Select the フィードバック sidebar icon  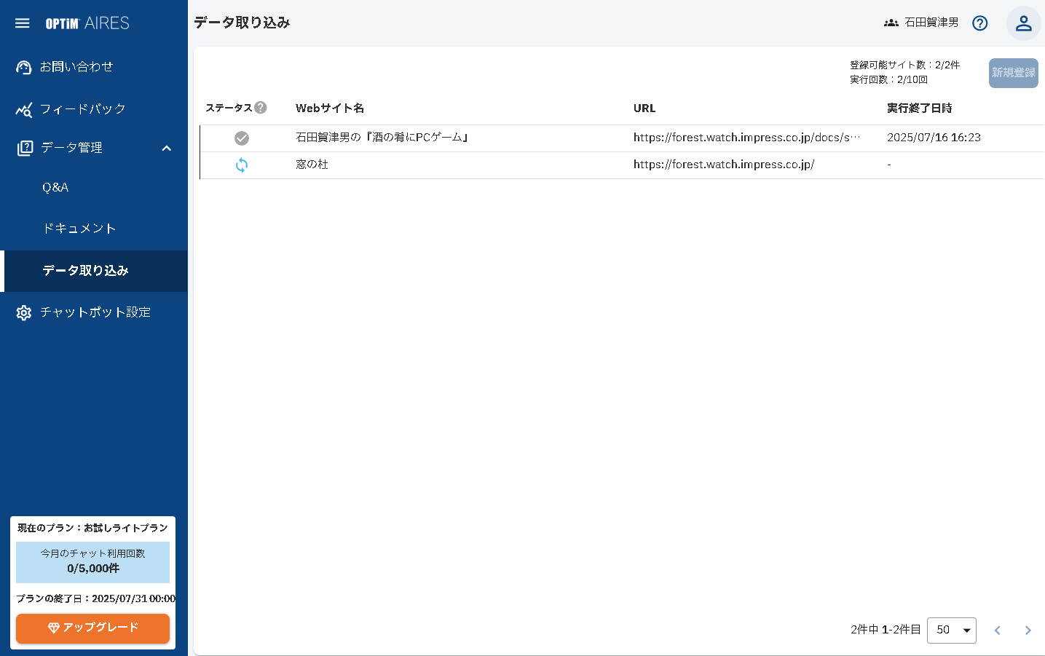(23, 108)
